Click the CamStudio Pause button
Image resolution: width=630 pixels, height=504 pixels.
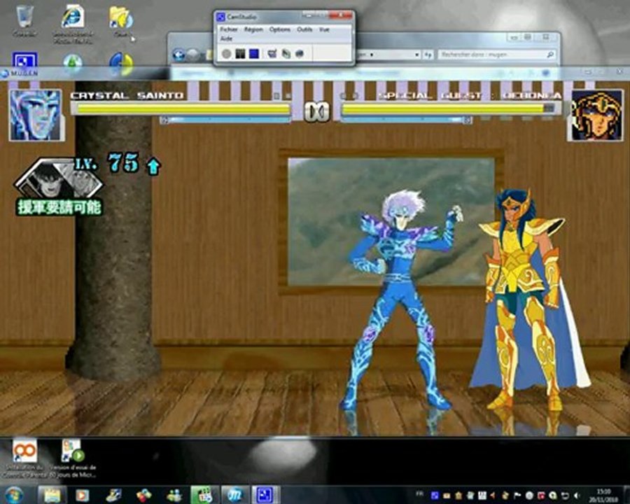(x=240, y=53)
